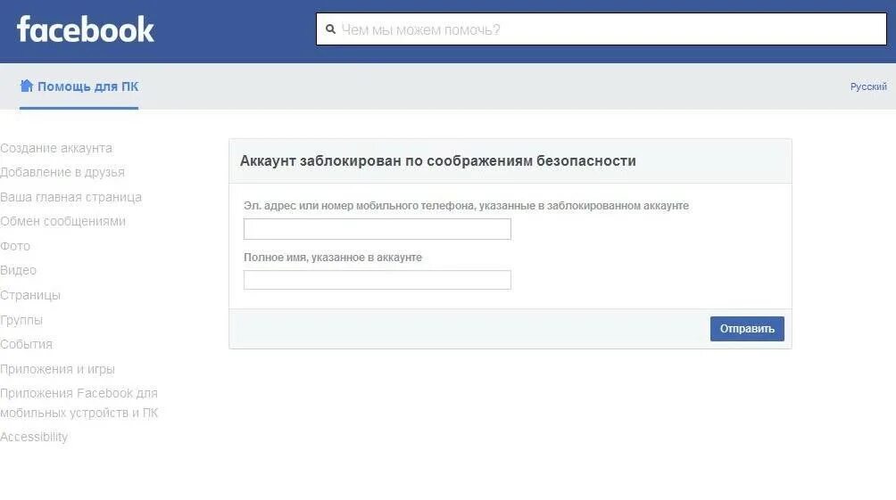896x500 pixels.
Task: Open Приложения Facebook для мобильных устройств topic
Action: tap(79, 403)
